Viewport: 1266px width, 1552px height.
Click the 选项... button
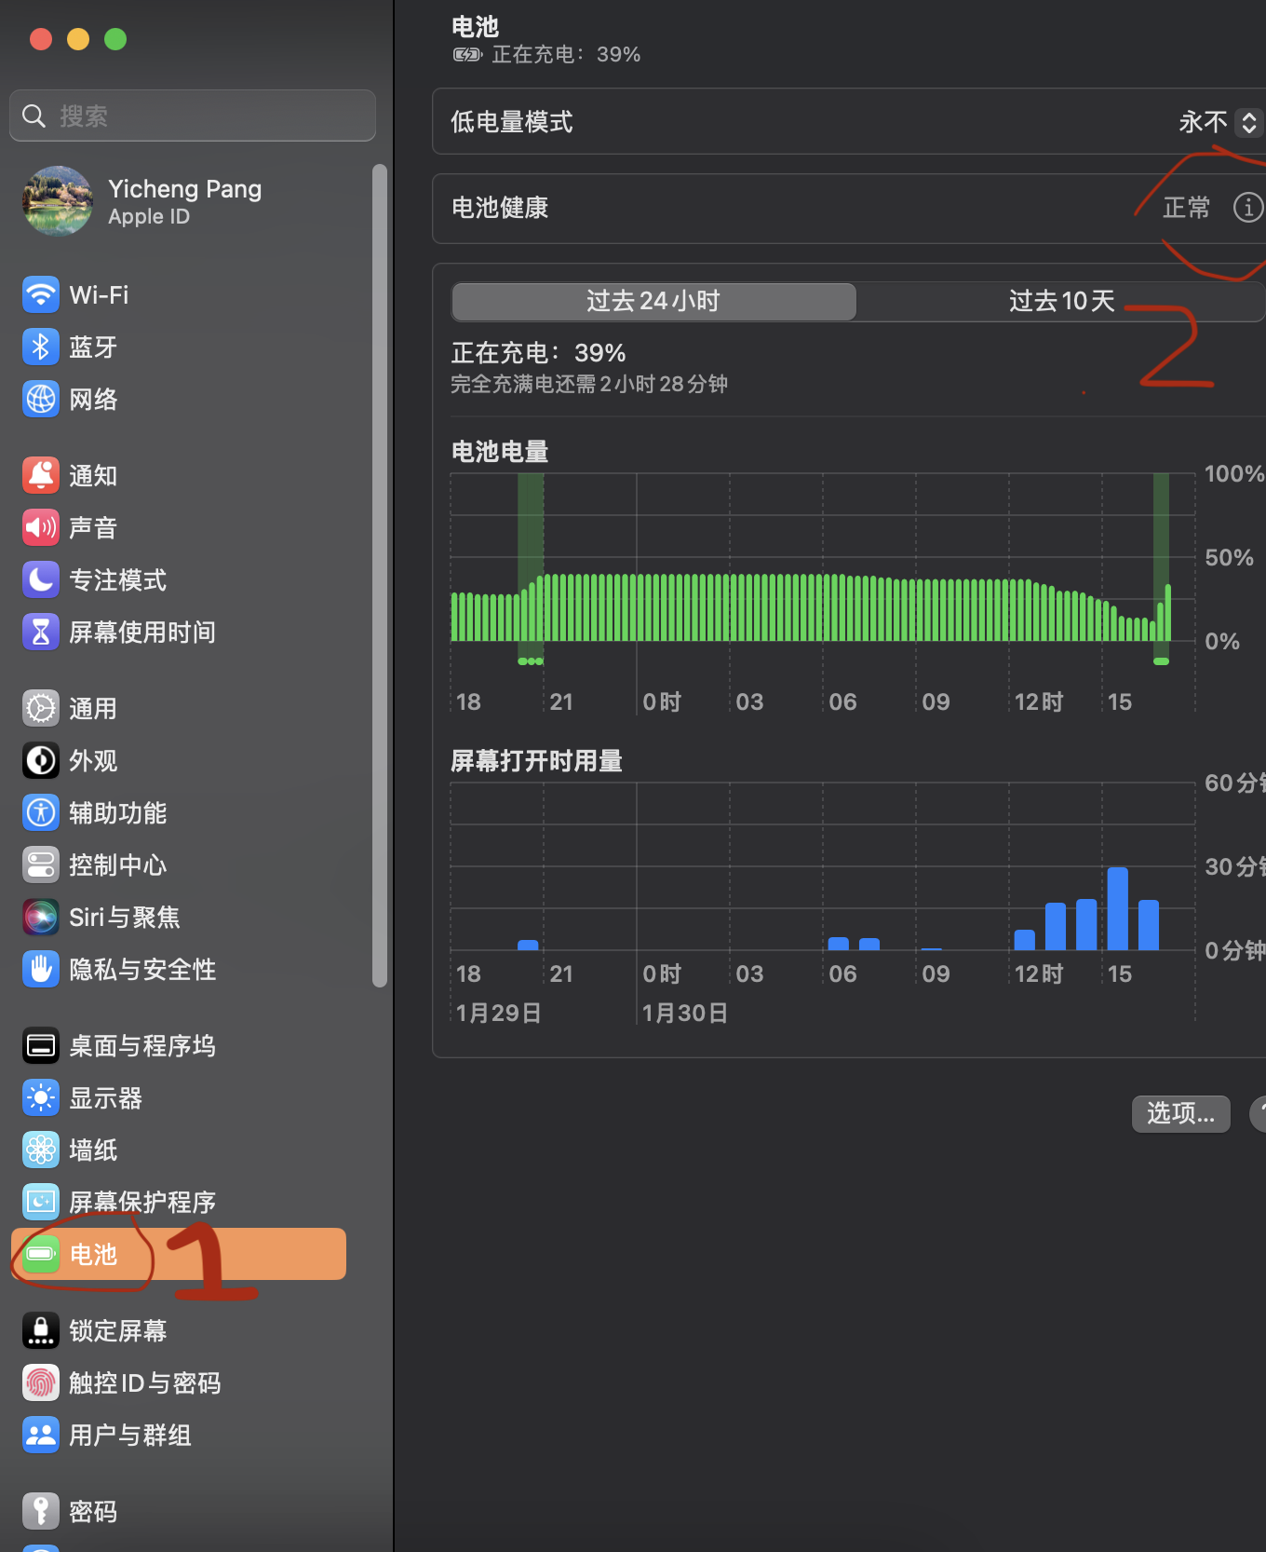(1180, 1113)
